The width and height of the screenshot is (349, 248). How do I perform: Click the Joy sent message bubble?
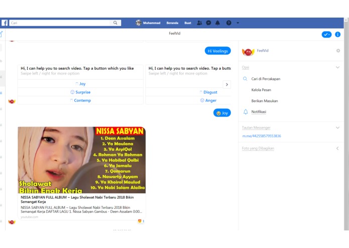(x=222, y=113)
